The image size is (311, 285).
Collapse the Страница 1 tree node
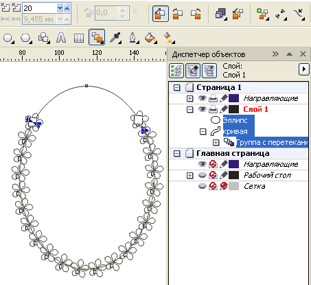point(176,88)
